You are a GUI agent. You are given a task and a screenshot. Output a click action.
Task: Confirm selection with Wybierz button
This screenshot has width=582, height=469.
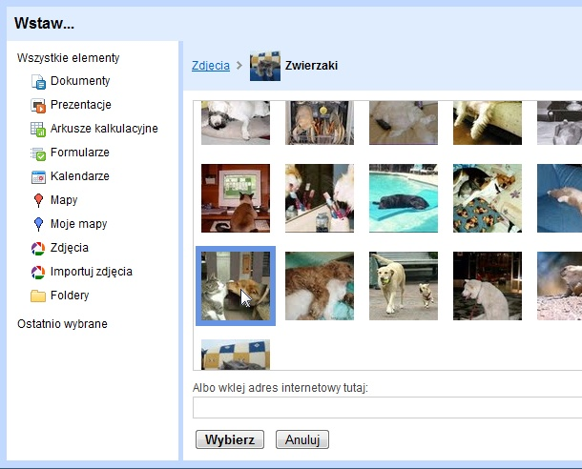click(230, 439)
